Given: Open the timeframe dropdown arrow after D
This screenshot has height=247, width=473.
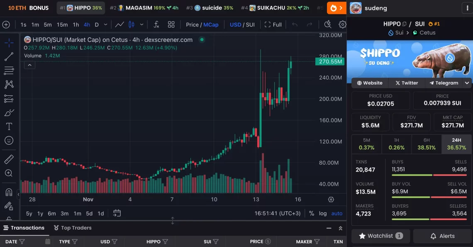Looking at the screenshot, I should pyautogui.click(x=106, y=24).
